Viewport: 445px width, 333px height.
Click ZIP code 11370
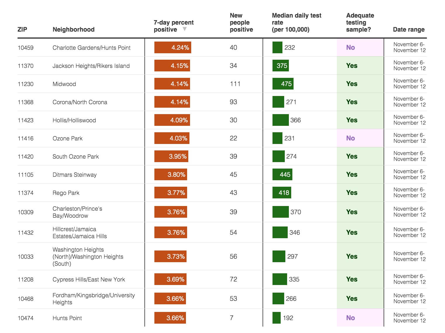pos(26,66)
